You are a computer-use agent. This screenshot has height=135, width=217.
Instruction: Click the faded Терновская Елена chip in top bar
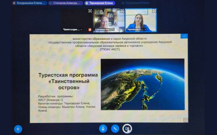pos(135,3)
